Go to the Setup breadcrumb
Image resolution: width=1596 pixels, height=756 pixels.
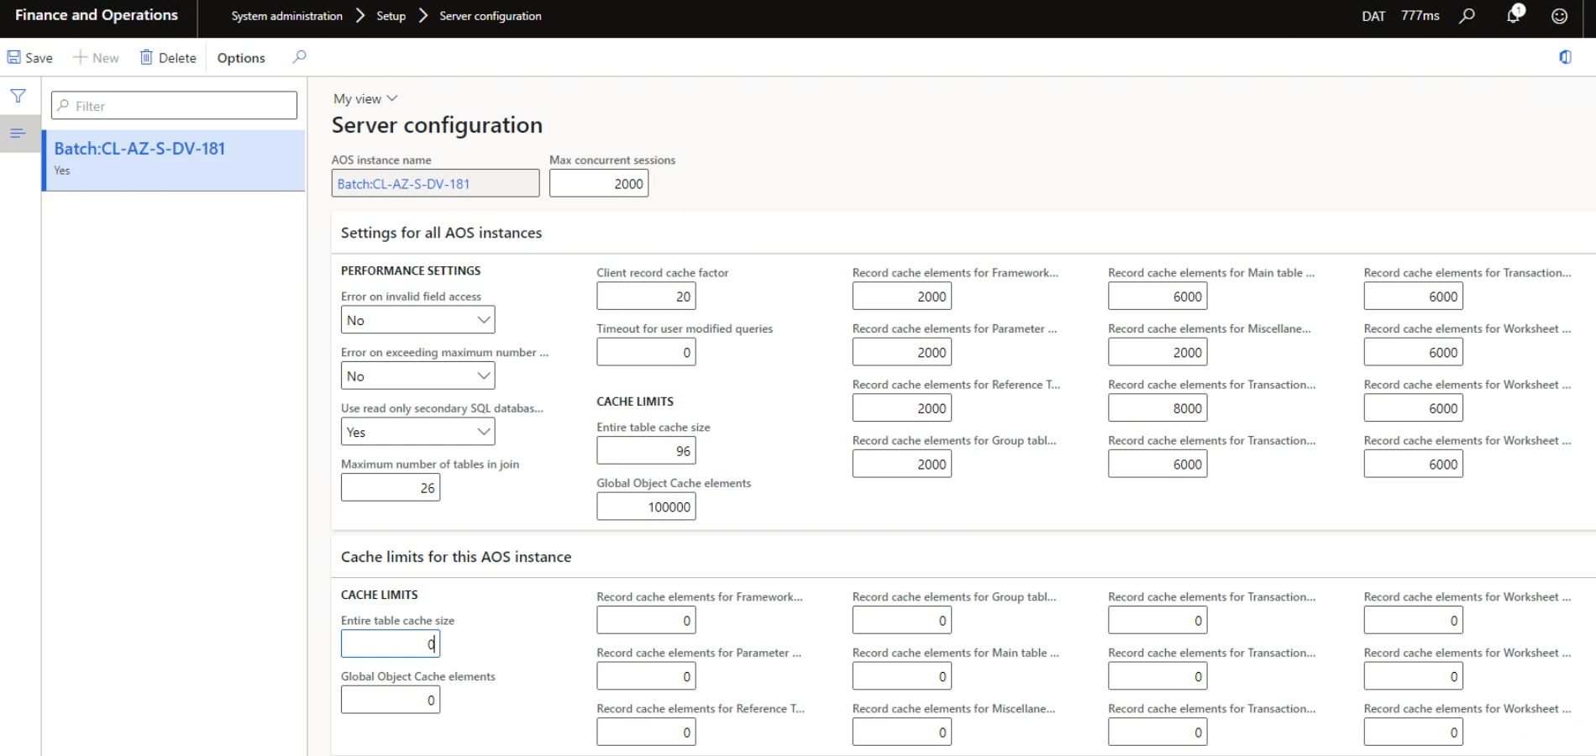(391, 16)
